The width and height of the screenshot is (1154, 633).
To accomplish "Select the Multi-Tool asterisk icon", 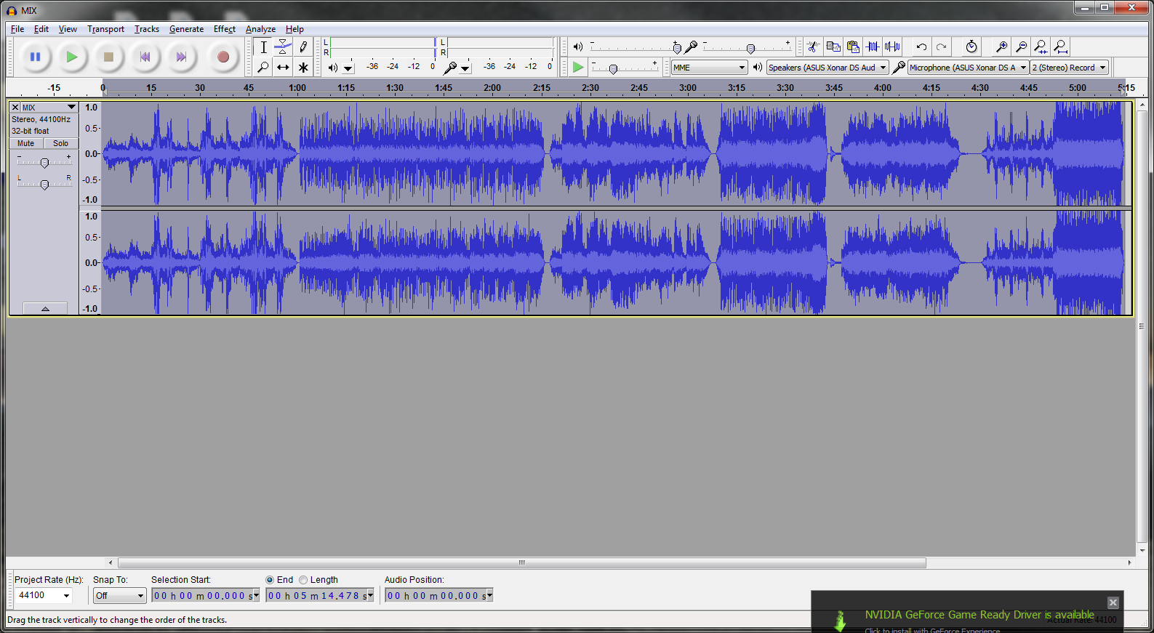I will [x=303, y=67].
